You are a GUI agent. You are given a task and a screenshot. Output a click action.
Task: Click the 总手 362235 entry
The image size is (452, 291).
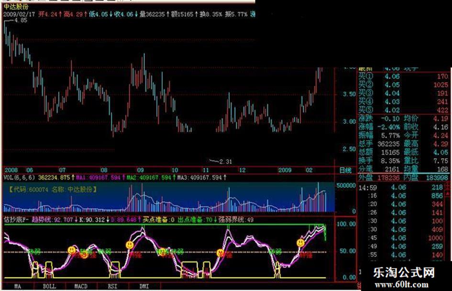(x=379, y=143)
